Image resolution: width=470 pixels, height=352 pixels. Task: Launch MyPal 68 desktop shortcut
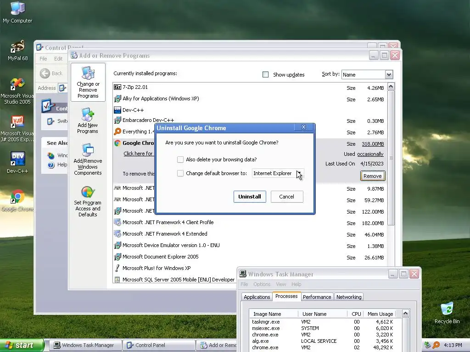point(17,50)
